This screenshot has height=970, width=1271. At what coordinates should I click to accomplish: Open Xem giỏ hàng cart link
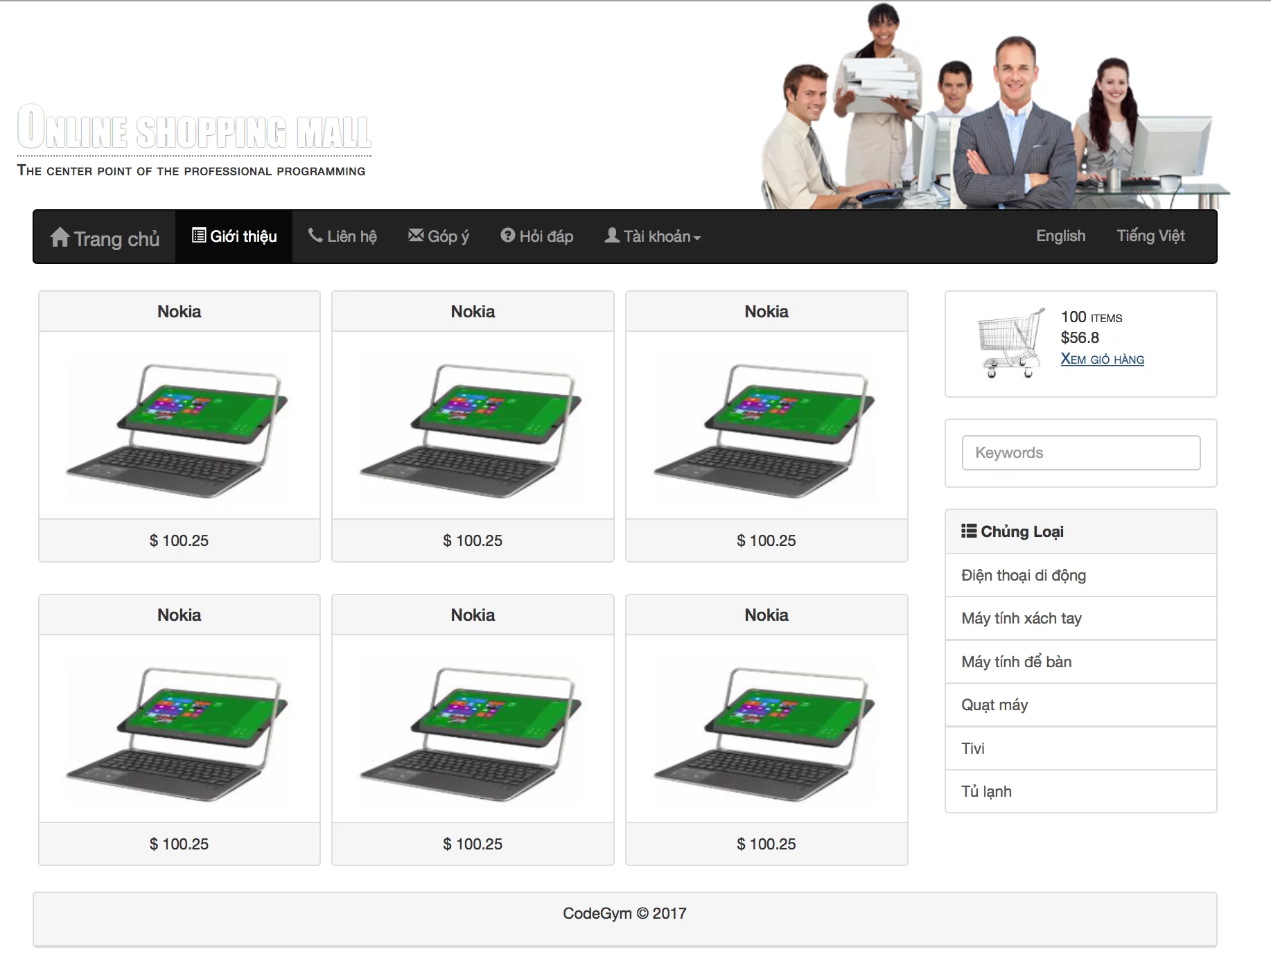pyautogui.click(x=1103, y=359)
